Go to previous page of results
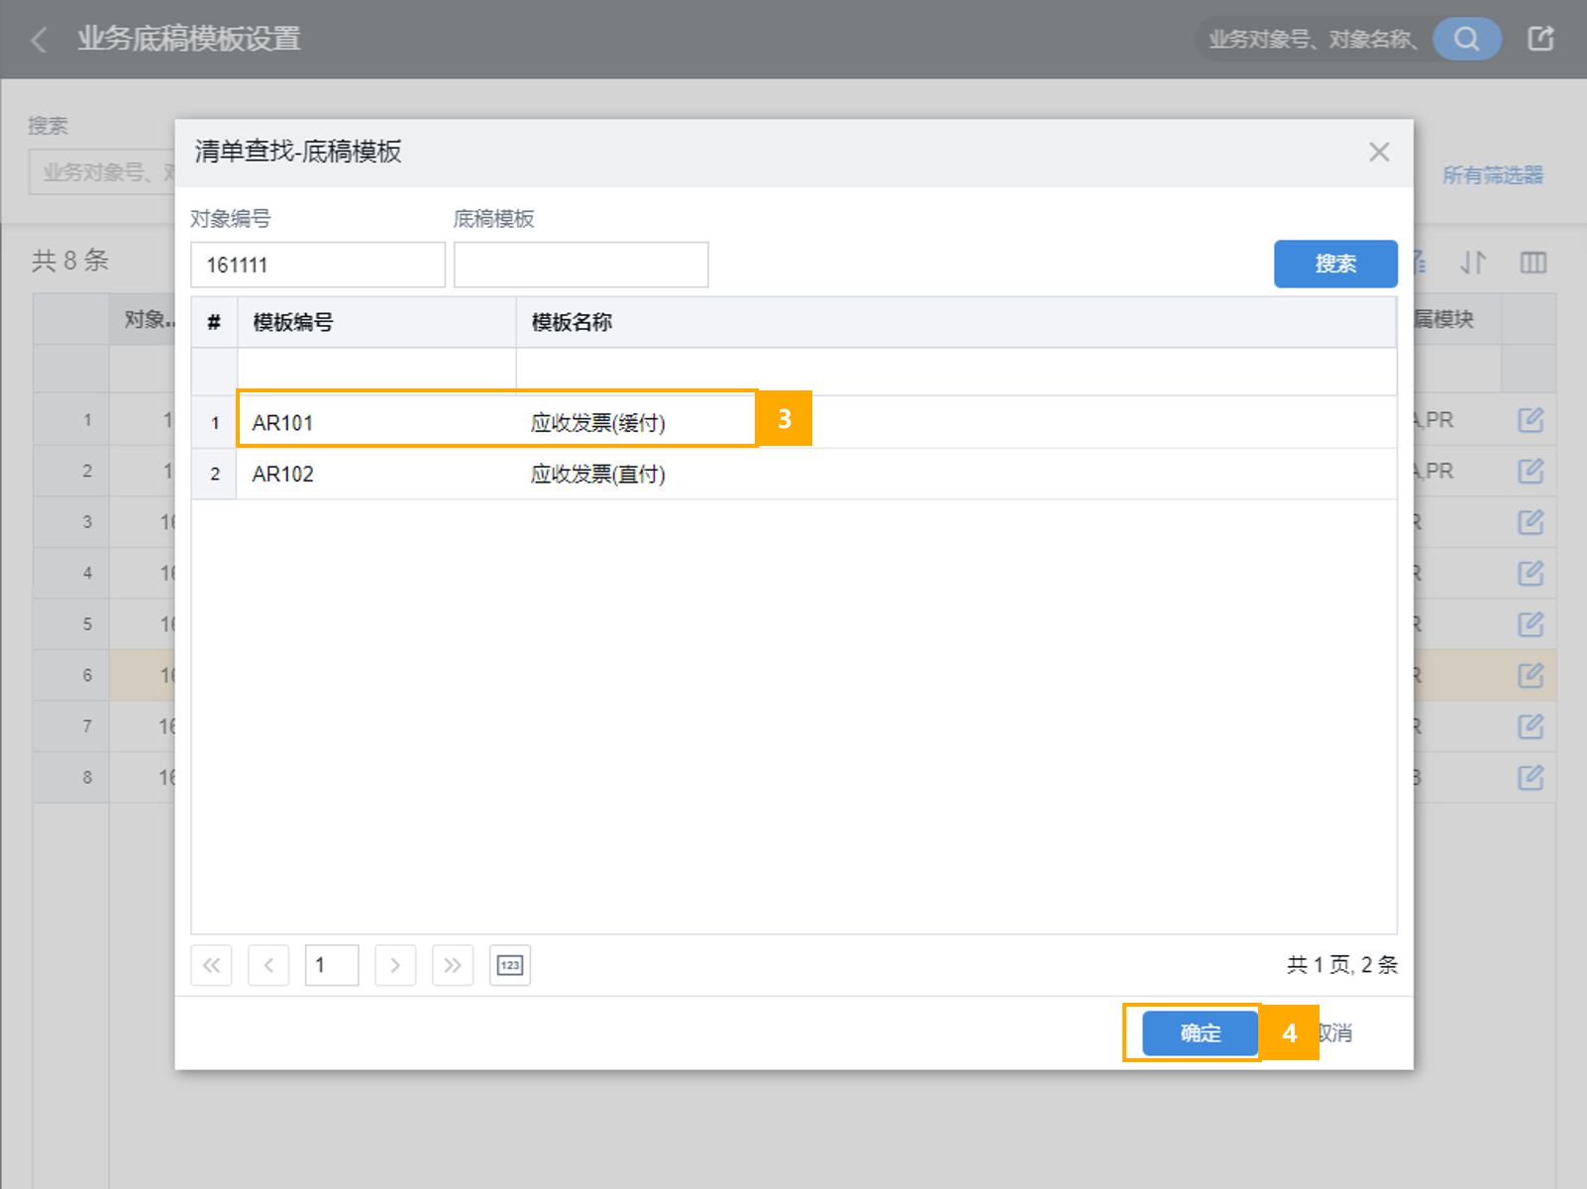 click(268, 965)
